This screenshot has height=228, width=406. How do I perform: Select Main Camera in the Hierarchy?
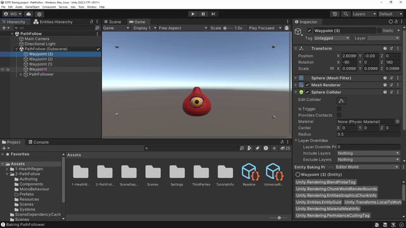[37, 39]
